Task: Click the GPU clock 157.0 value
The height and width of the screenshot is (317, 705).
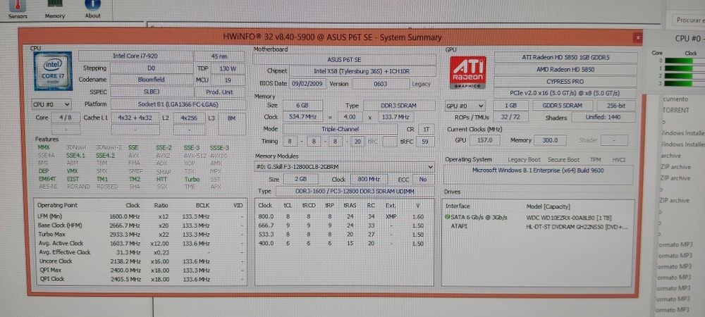Action: click(484, 141)
